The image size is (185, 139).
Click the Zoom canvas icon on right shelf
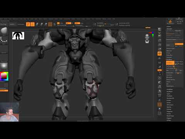pos(160,40)
